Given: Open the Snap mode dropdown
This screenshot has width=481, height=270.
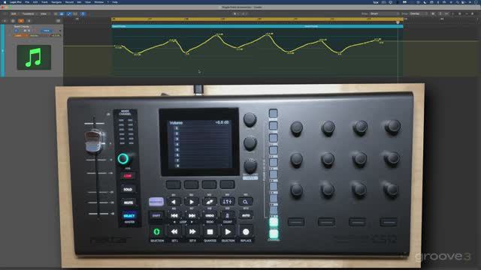Looking at the screenshot, I should pos(384,13).
